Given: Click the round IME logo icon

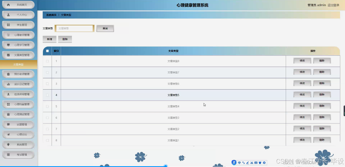Looking at the screenshot, I should coord(234,163).
